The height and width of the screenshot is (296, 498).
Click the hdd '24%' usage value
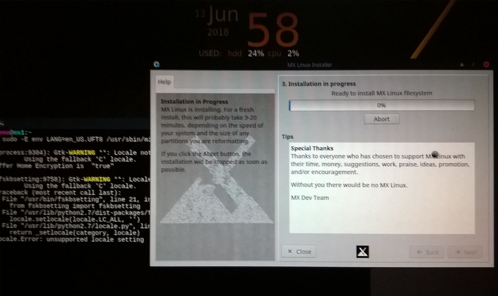click(256, 53)
